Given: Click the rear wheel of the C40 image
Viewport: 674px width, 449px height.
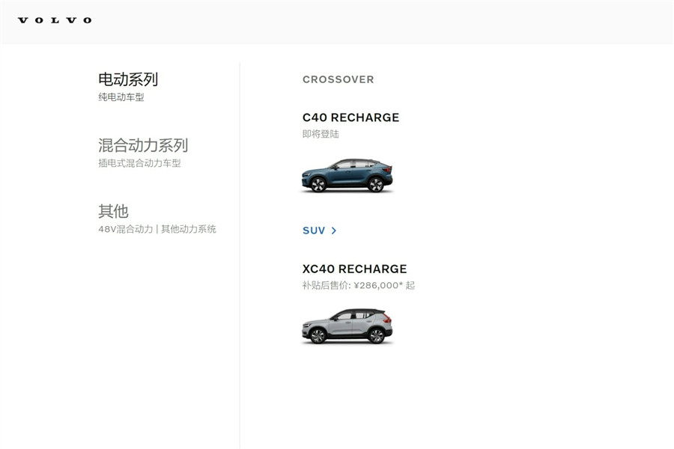Looking at the screenshot, I should click(376, 184).
